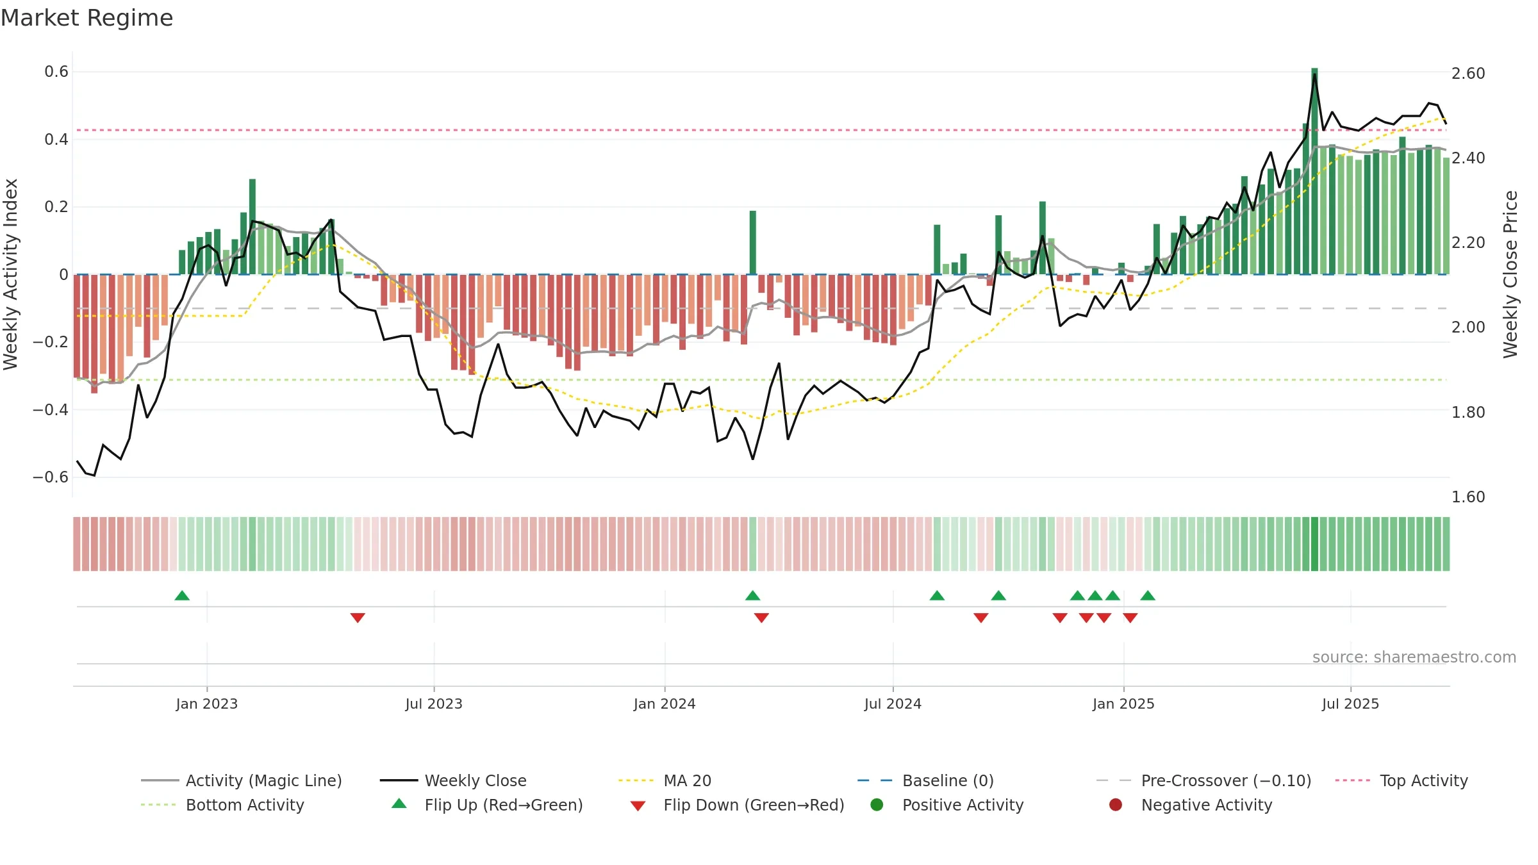
Task: Click the −0.6 tick on left axis
Action: [51, 477]
